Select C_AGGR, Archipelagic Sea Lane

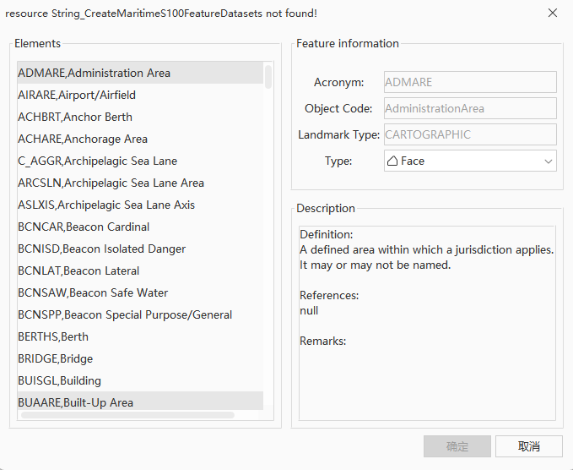pos(97,161)
